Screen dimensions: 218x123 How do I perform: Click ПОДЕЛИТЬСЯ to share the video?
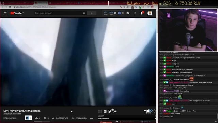click(x=60, y=118)
